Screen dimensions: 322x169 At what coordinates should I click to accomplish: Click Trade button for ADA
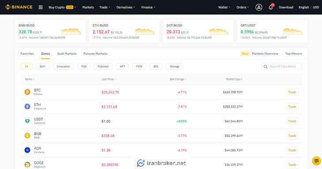click(292, 150)
